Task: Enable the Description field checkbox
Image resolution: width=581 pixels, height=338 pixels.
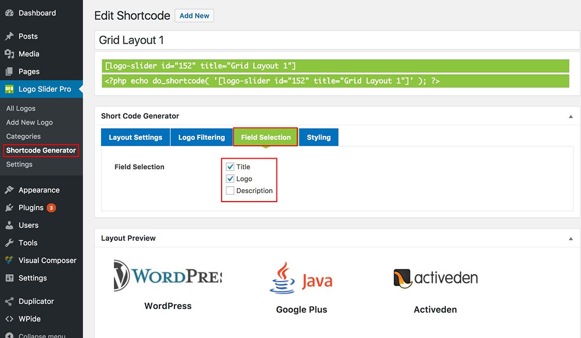Action: [230, 191]
